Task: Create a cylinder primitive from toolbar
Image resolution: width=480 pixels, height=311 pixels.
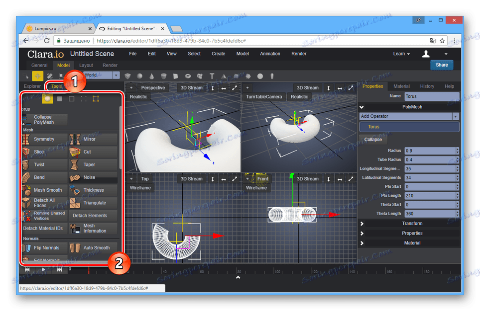Action: (164, 76)
